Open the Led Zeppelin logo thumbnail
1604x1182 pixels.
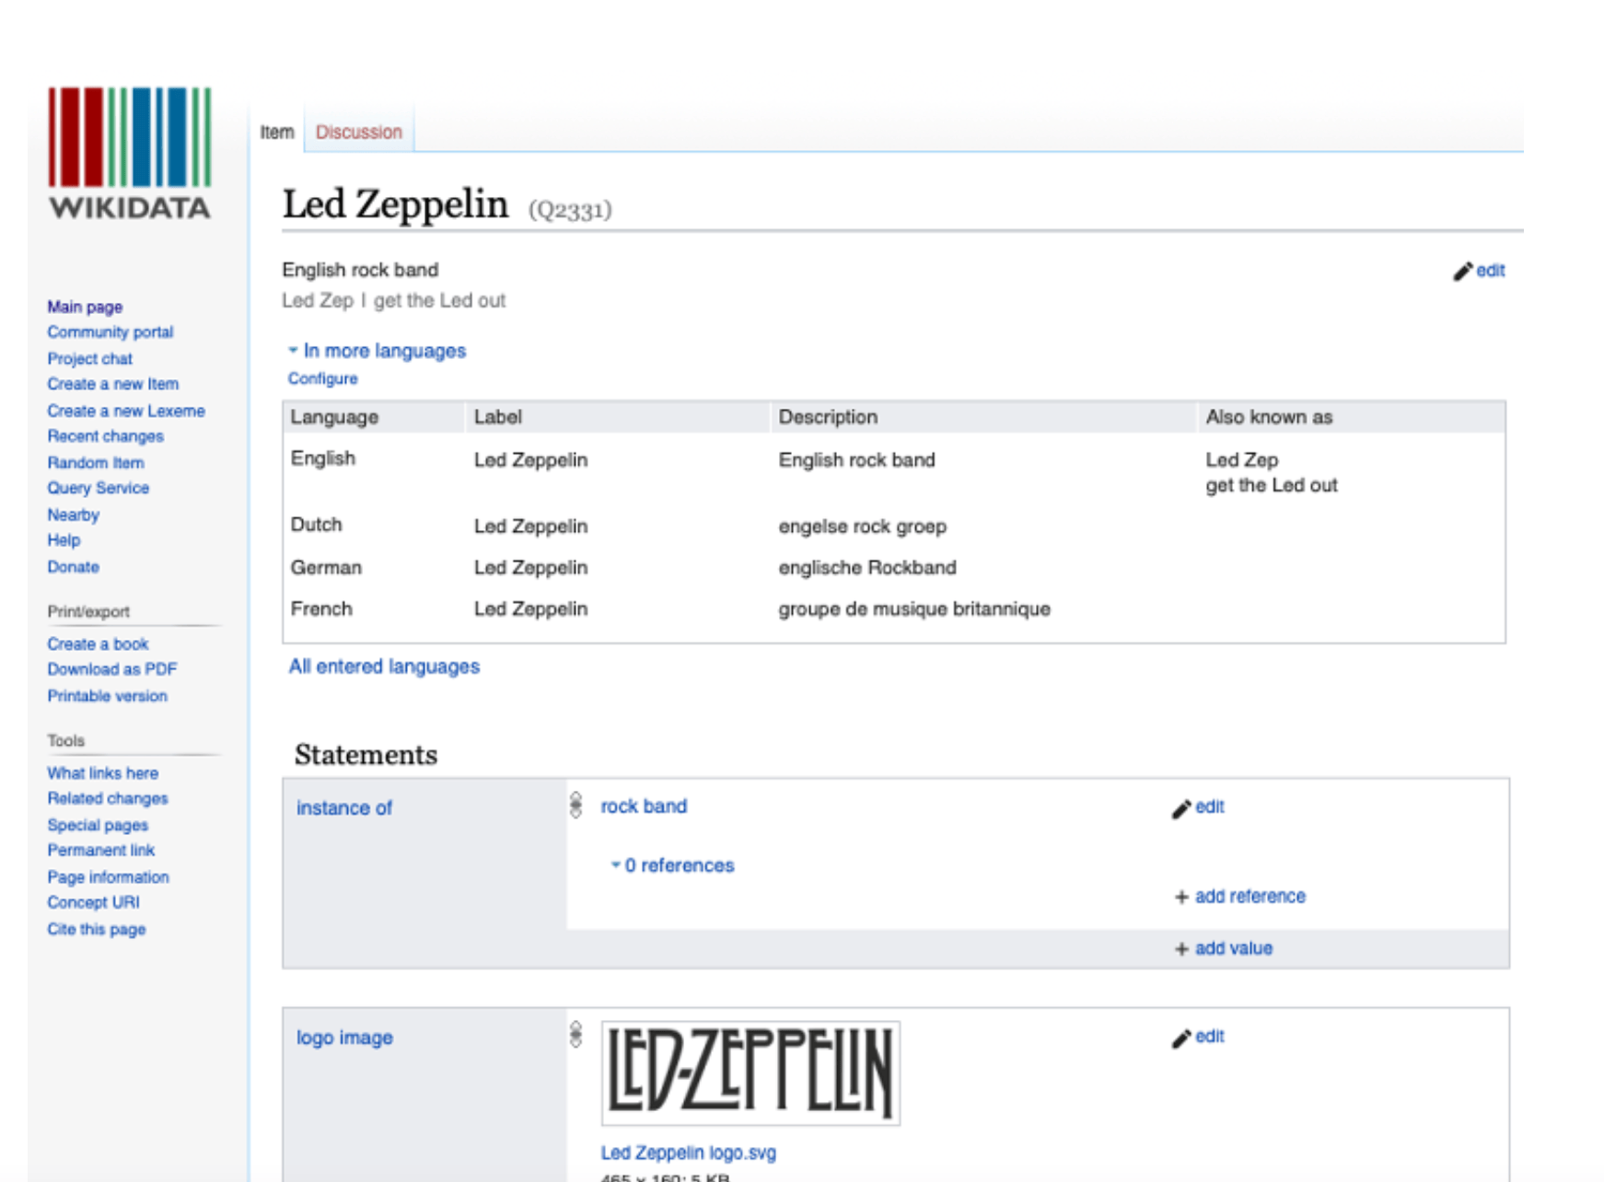click(x=750, y=1073)
